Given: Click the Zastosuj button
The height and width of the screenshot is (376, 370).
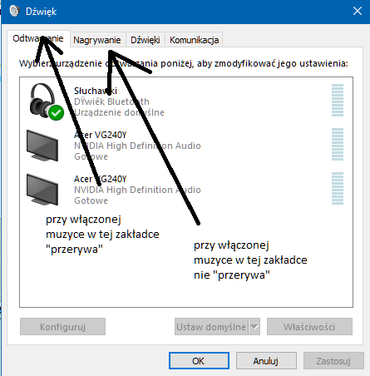Looking at the screenshot, I should pyautogui.click(x=333, y=361).
